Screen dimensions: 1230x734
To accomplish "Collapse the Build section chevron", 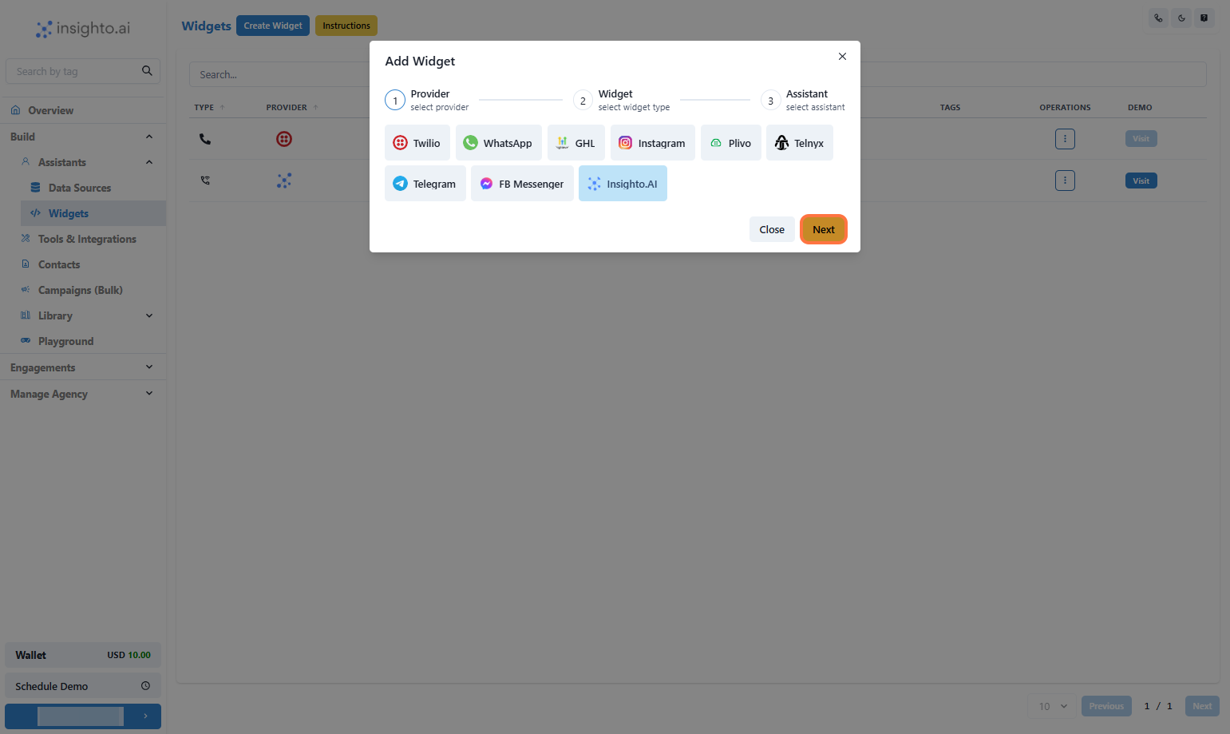I will point(149,137).
